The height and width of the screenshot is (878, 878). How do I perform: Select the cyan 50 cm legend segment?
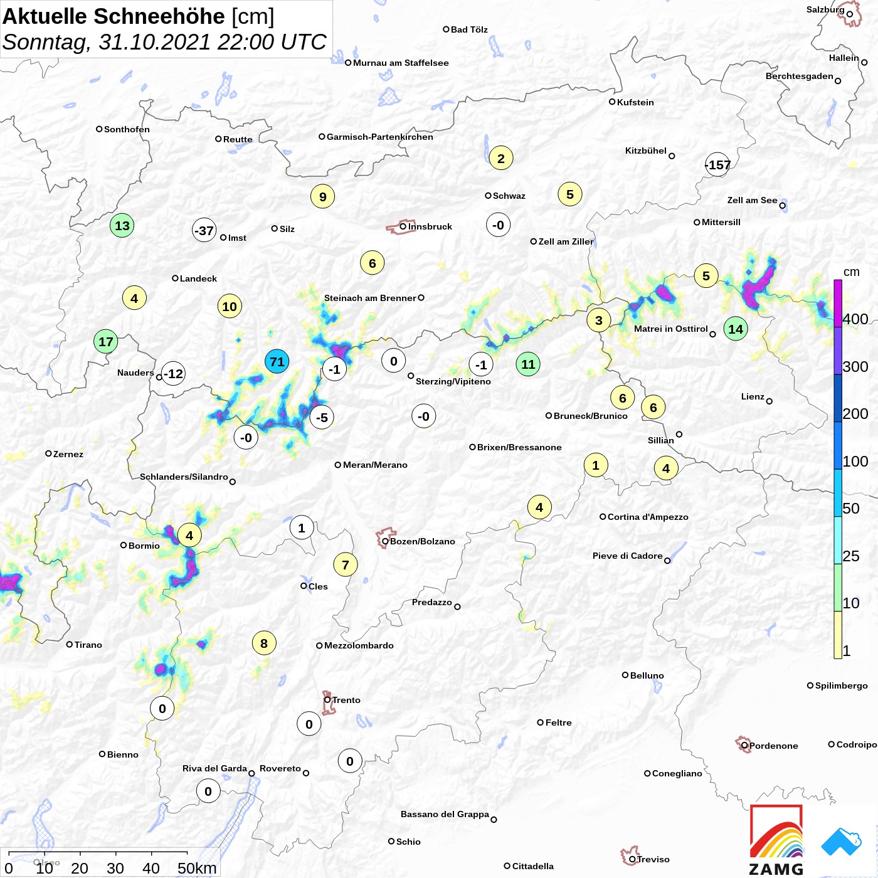pos(838,493)
